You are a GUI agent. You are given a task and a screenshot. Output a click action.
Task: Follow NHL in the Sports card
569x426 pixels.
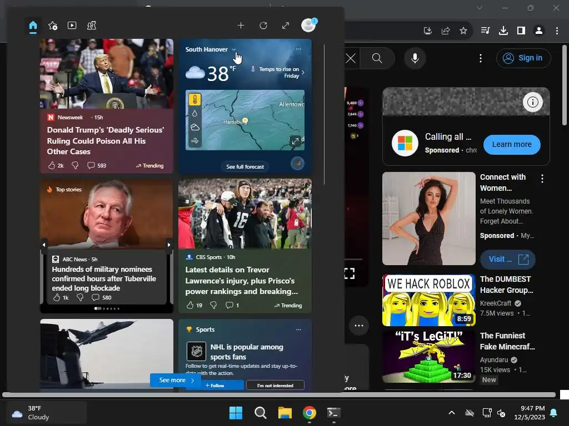pos(215,386)
